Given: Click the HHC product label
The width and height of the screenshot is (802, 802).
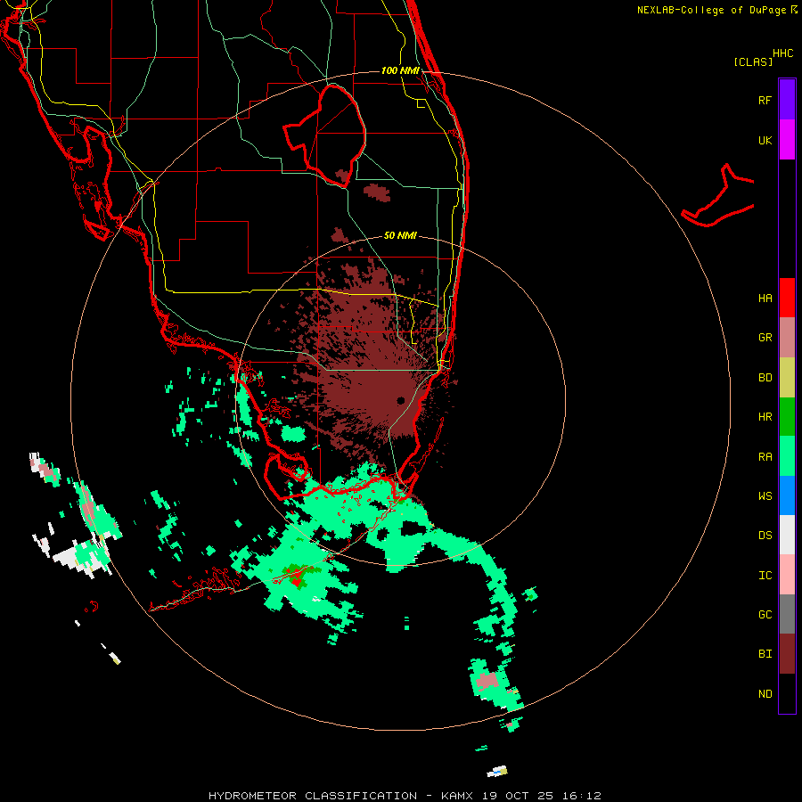Looking at the screenshot, I should click(x=783, y=53).
